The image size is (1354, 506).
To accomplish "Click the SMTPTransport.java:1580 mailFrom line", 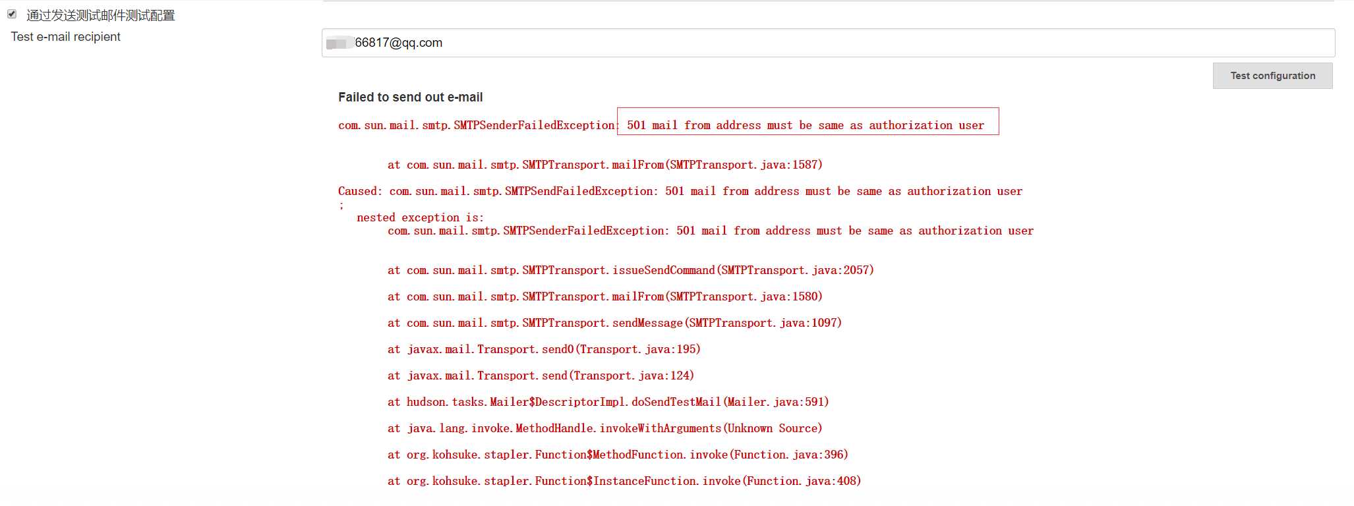I will coord(604,296).
